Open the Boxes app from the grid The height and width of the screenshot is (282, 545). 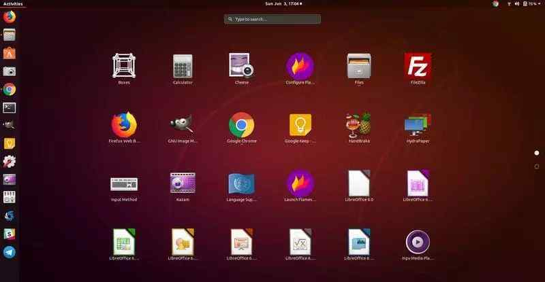click(124, 69)
